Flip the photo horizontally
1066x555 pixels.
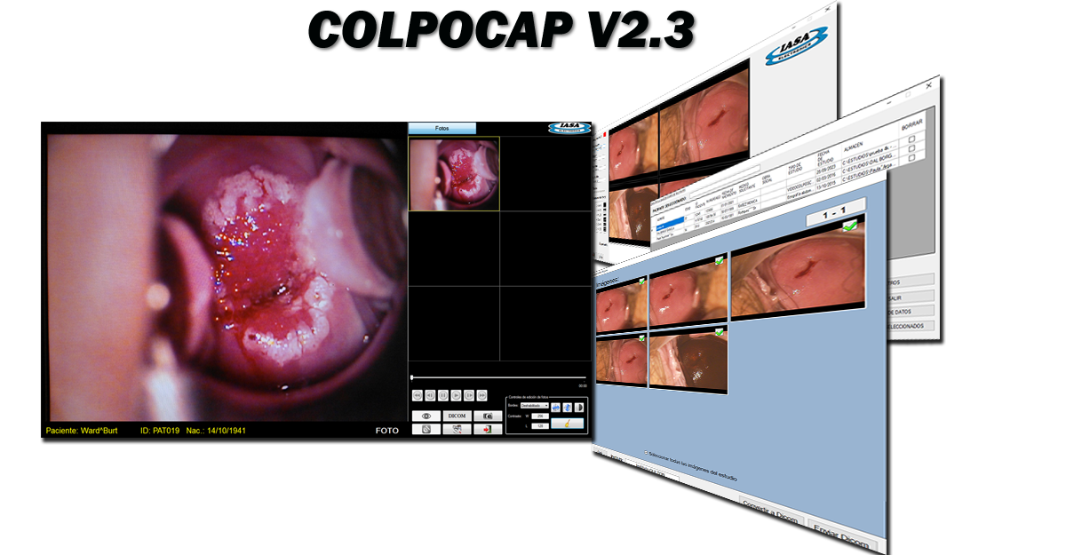[555, 407]
